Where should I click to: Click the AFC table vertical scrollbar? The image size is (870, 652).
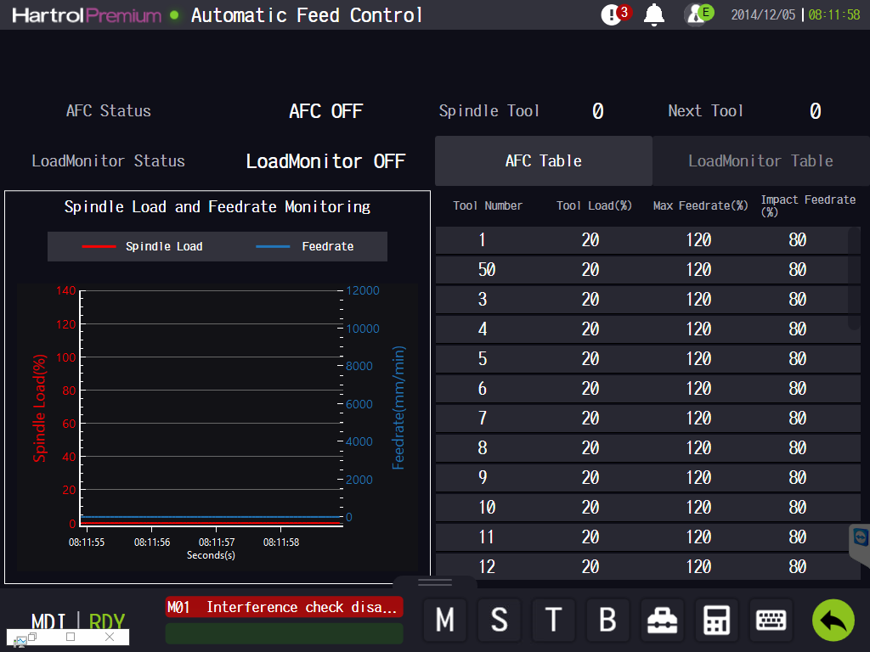(854, 278)
